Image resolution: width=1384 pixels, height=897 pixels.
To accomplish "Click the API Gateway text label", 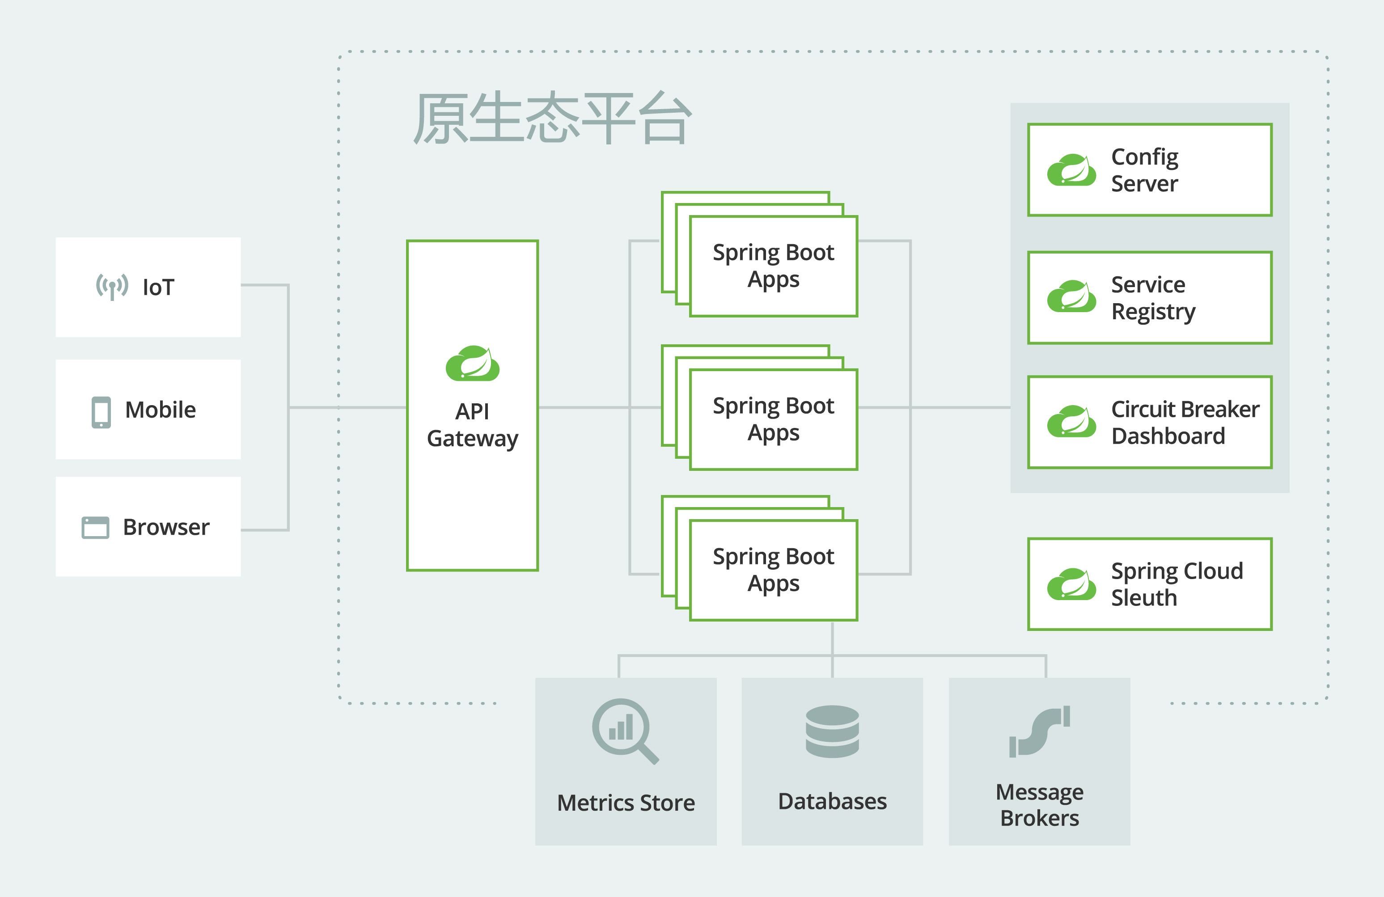I will pos(472,426).
